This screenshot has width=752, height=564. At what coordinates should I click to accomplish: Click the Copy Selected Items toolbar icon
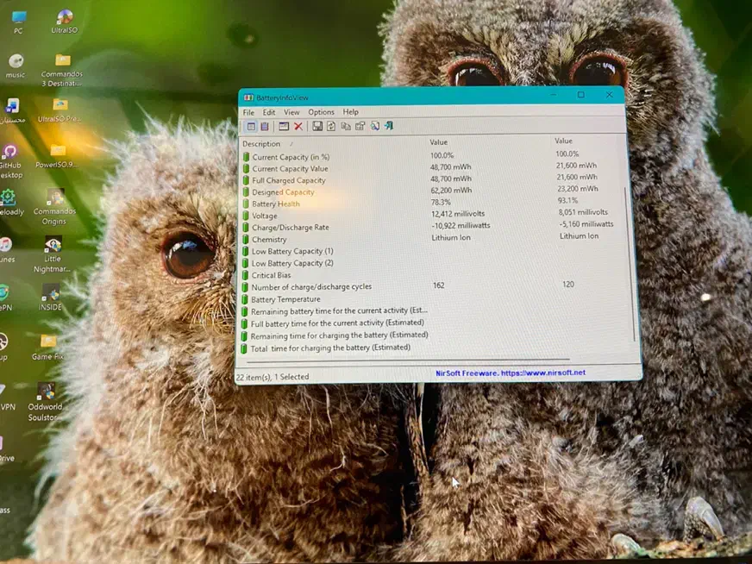click(x=346, y=127)
